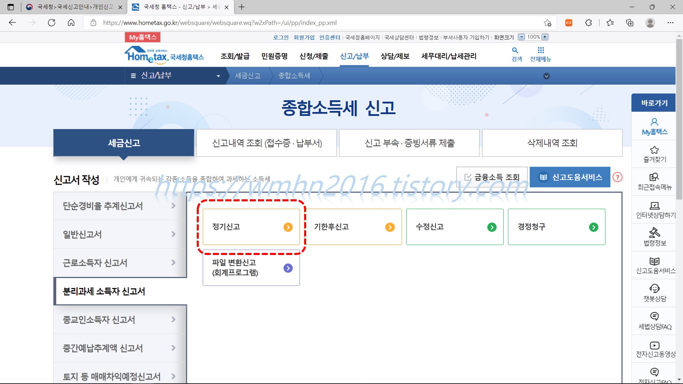Click the orange EX extension icon
Screen dimensions: 683x384
point(568,23)
